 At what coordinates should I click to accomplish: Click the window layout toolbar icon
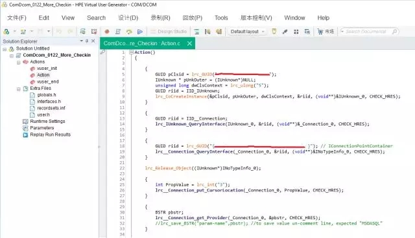pyautogui.click(x=307, y=32)
